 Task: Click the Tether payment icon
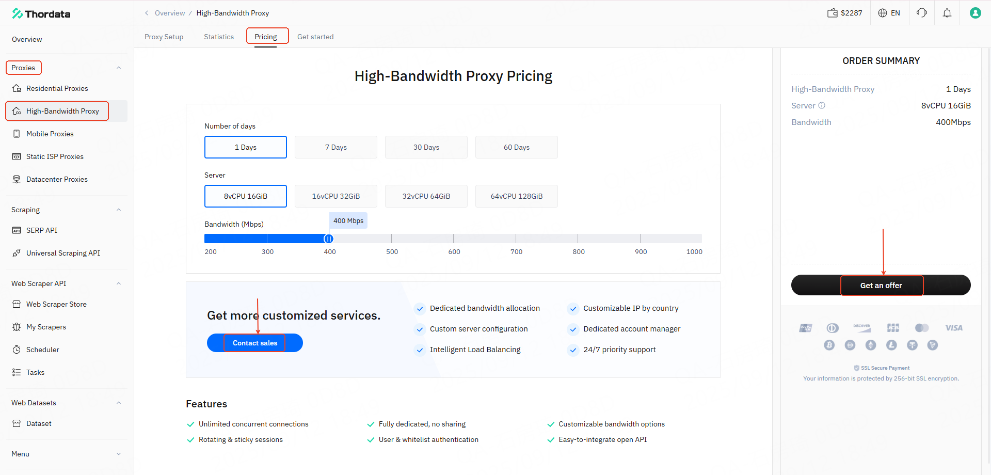coord(912,345)
